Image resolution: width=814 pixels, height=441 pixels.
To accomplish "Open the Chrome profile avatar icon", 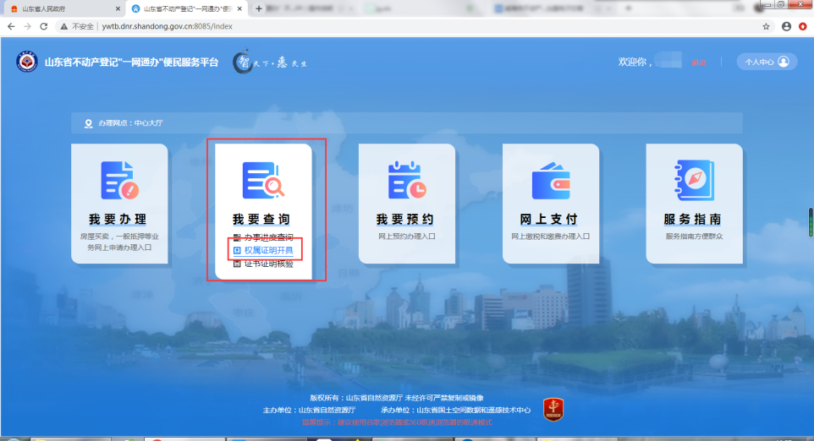I will pyautogui.click(x=786, y=26).
